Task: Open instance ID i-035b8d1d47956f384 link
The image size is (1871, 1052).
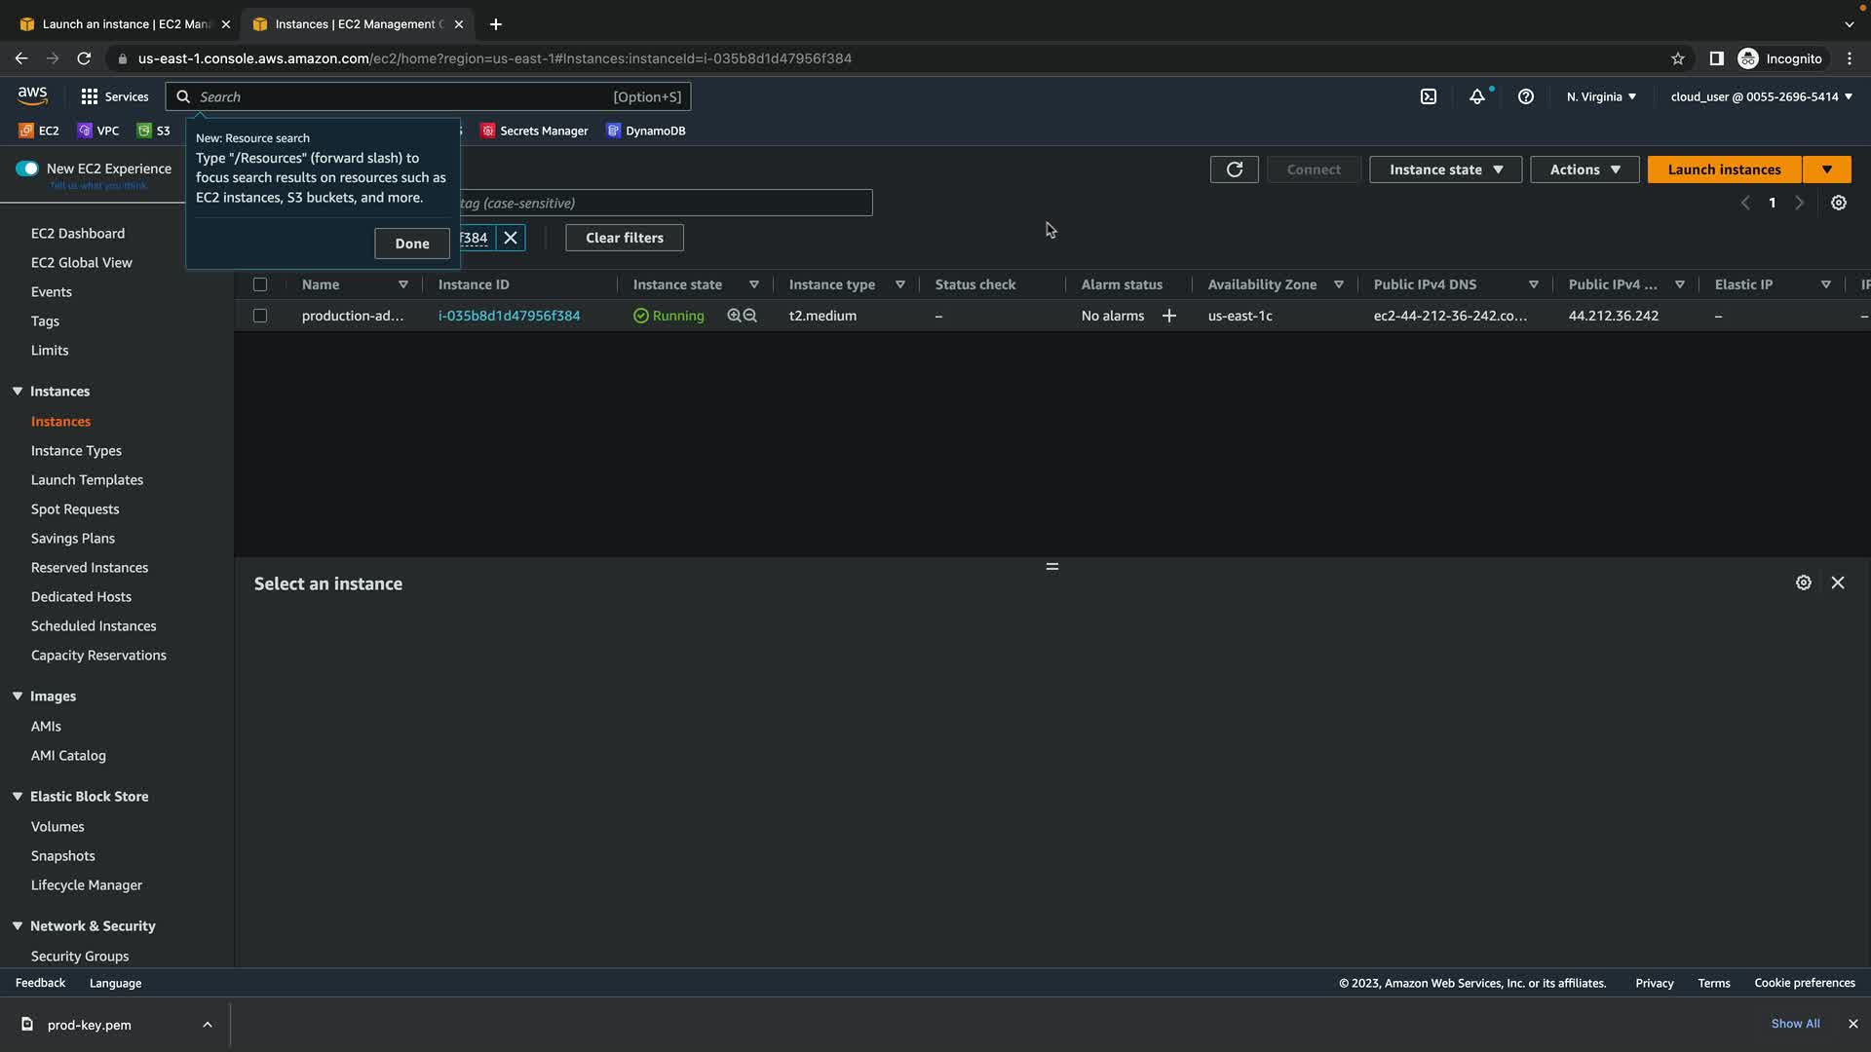Action: (x=509, y=316)
